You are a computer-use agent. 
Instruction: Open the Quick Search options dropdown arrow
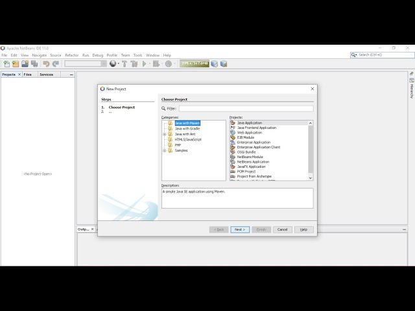[356, 55]
